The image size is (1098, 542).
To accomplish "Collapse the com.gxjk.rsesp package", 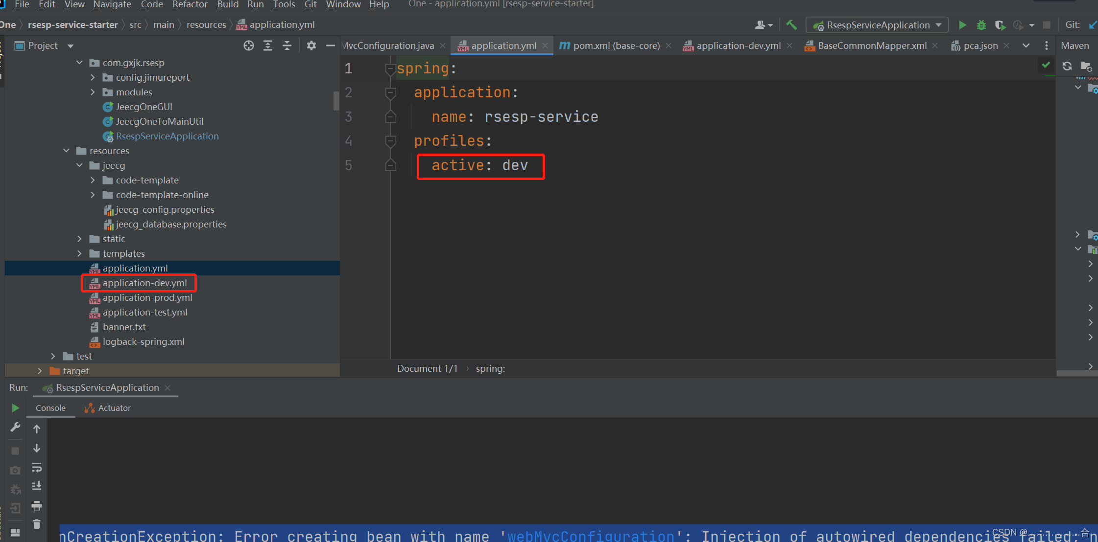I will click(79, 63).
